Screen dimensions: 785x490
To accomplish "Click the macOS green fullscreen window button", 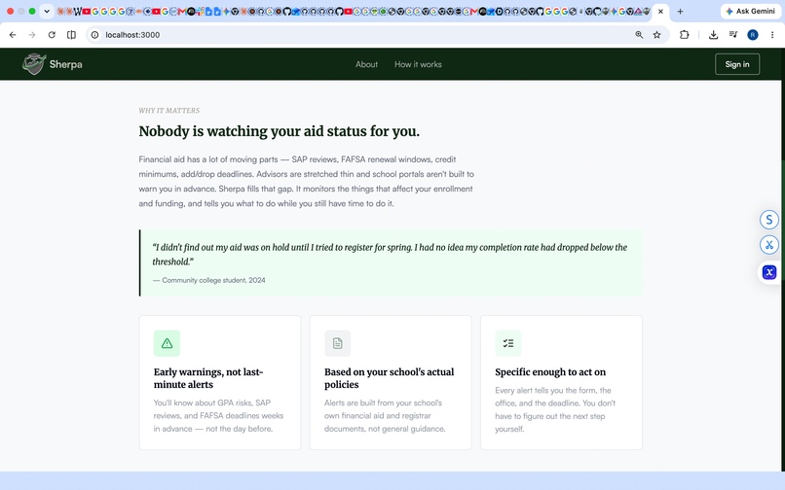I will [x=32, y=12].
